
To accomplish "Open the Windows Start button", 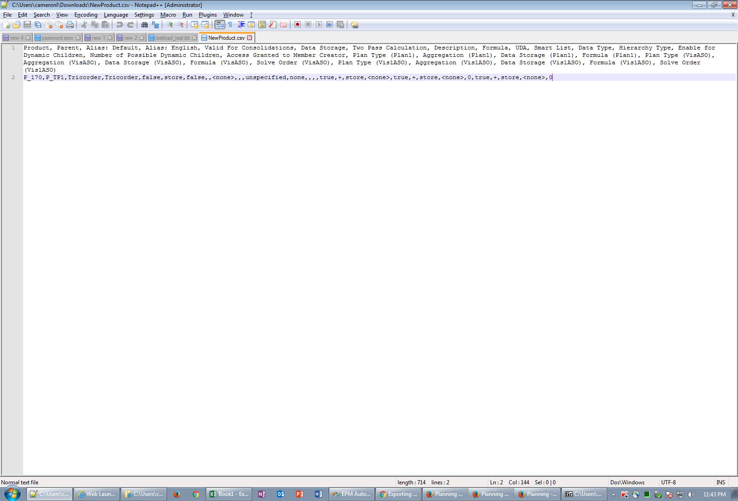I will [12, 494].
